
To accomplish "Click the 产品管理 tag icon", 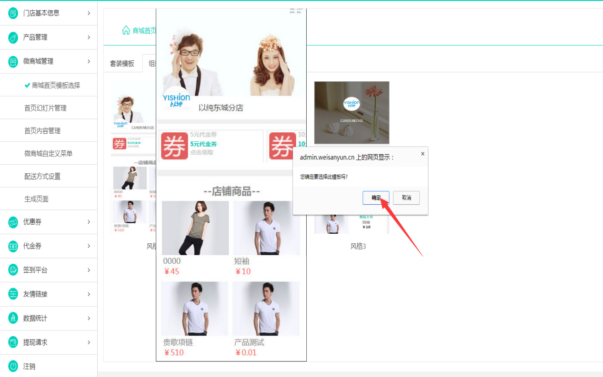I will [13, 37].
